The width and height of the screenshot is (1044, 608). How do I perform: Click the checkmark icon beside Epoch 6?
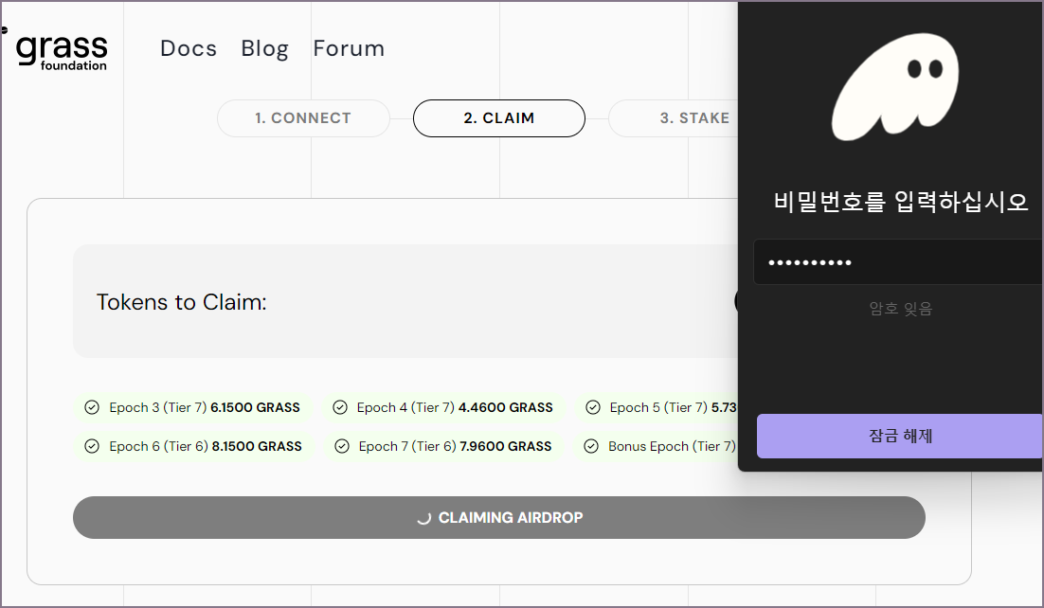point(91,445)
